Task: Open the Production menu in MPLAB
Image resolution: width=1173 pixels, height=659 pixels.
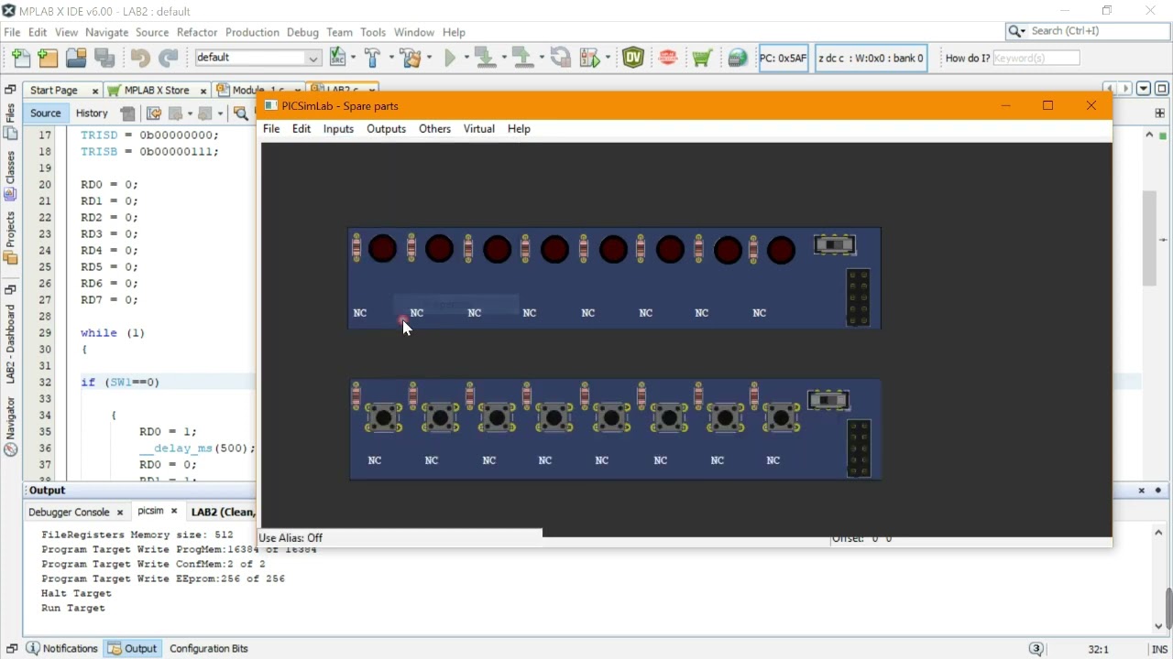Action: [252, 32]
